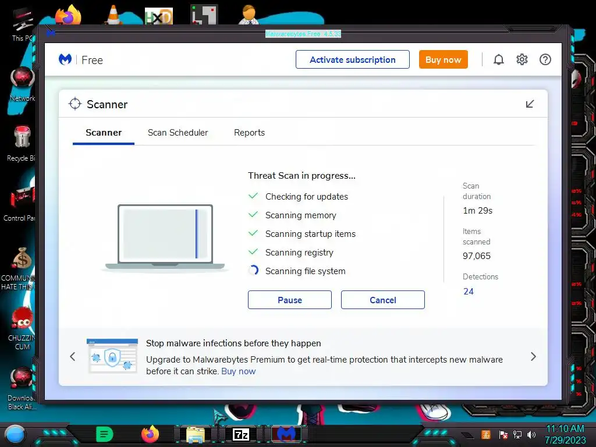Open the green notes app on taskbar
Image resolution: width=596 pixels, height=447 pixels.
[105, 434]
